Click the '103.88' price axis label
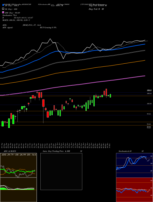 149,103
